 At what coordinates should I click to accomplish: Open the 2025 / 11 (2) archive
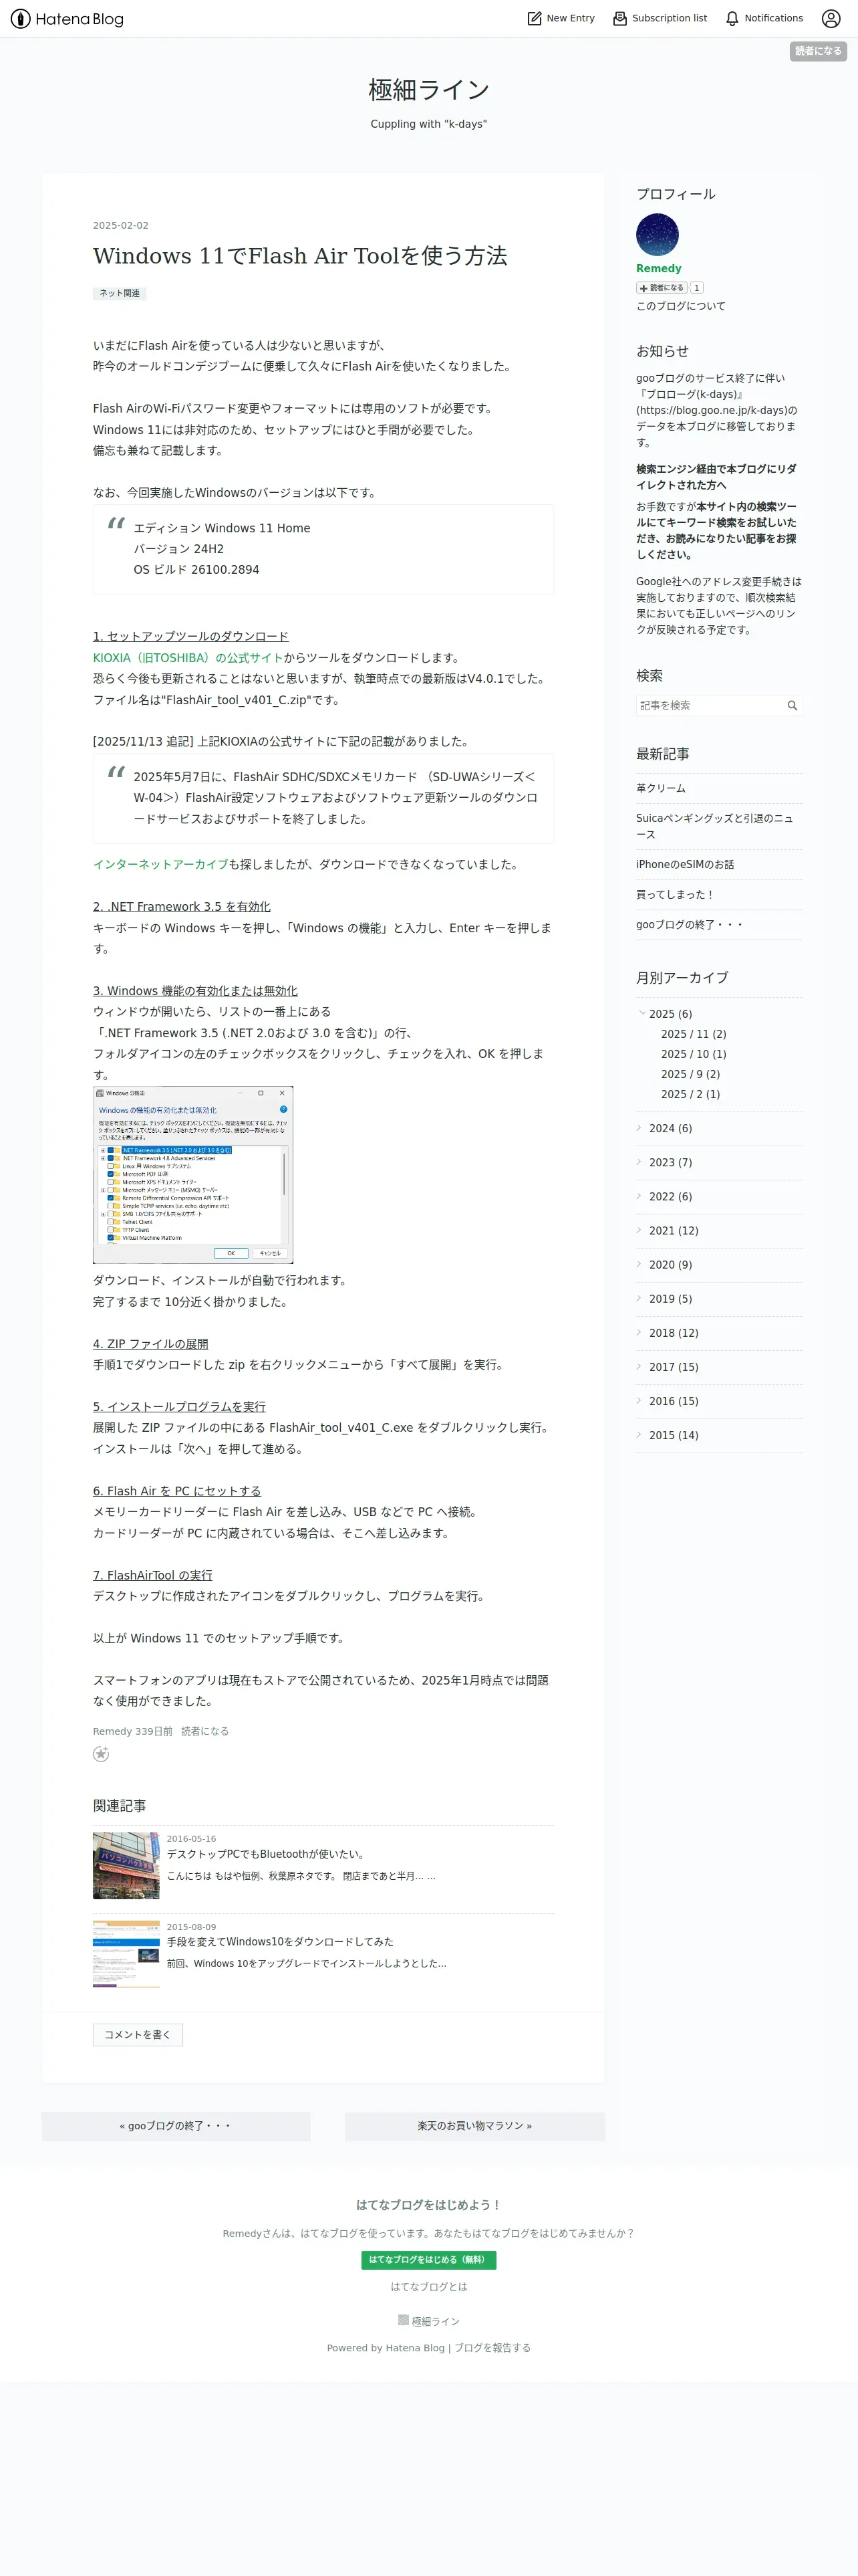click(693, 1034)
